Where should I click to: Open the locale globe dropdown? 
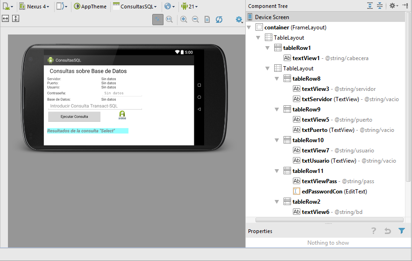tap(170, 6)
